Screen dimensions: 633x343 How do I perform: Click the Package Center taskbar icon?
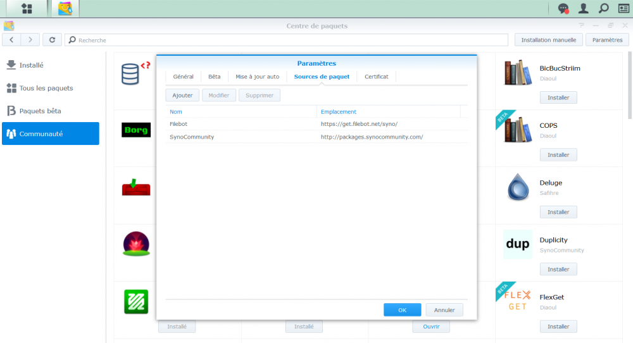[x=65, y=8]
